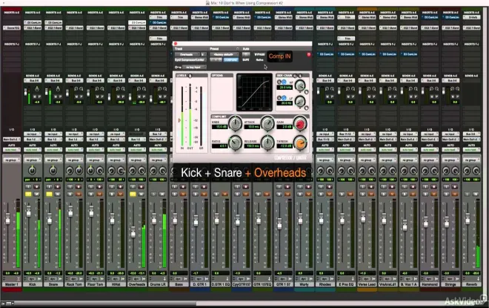Click the key input icon in plugin header
This screenshot has height=308, width=489.
point(178,67)
